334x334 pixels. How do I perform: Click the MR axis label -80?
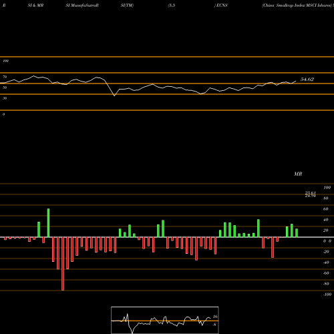326,284
